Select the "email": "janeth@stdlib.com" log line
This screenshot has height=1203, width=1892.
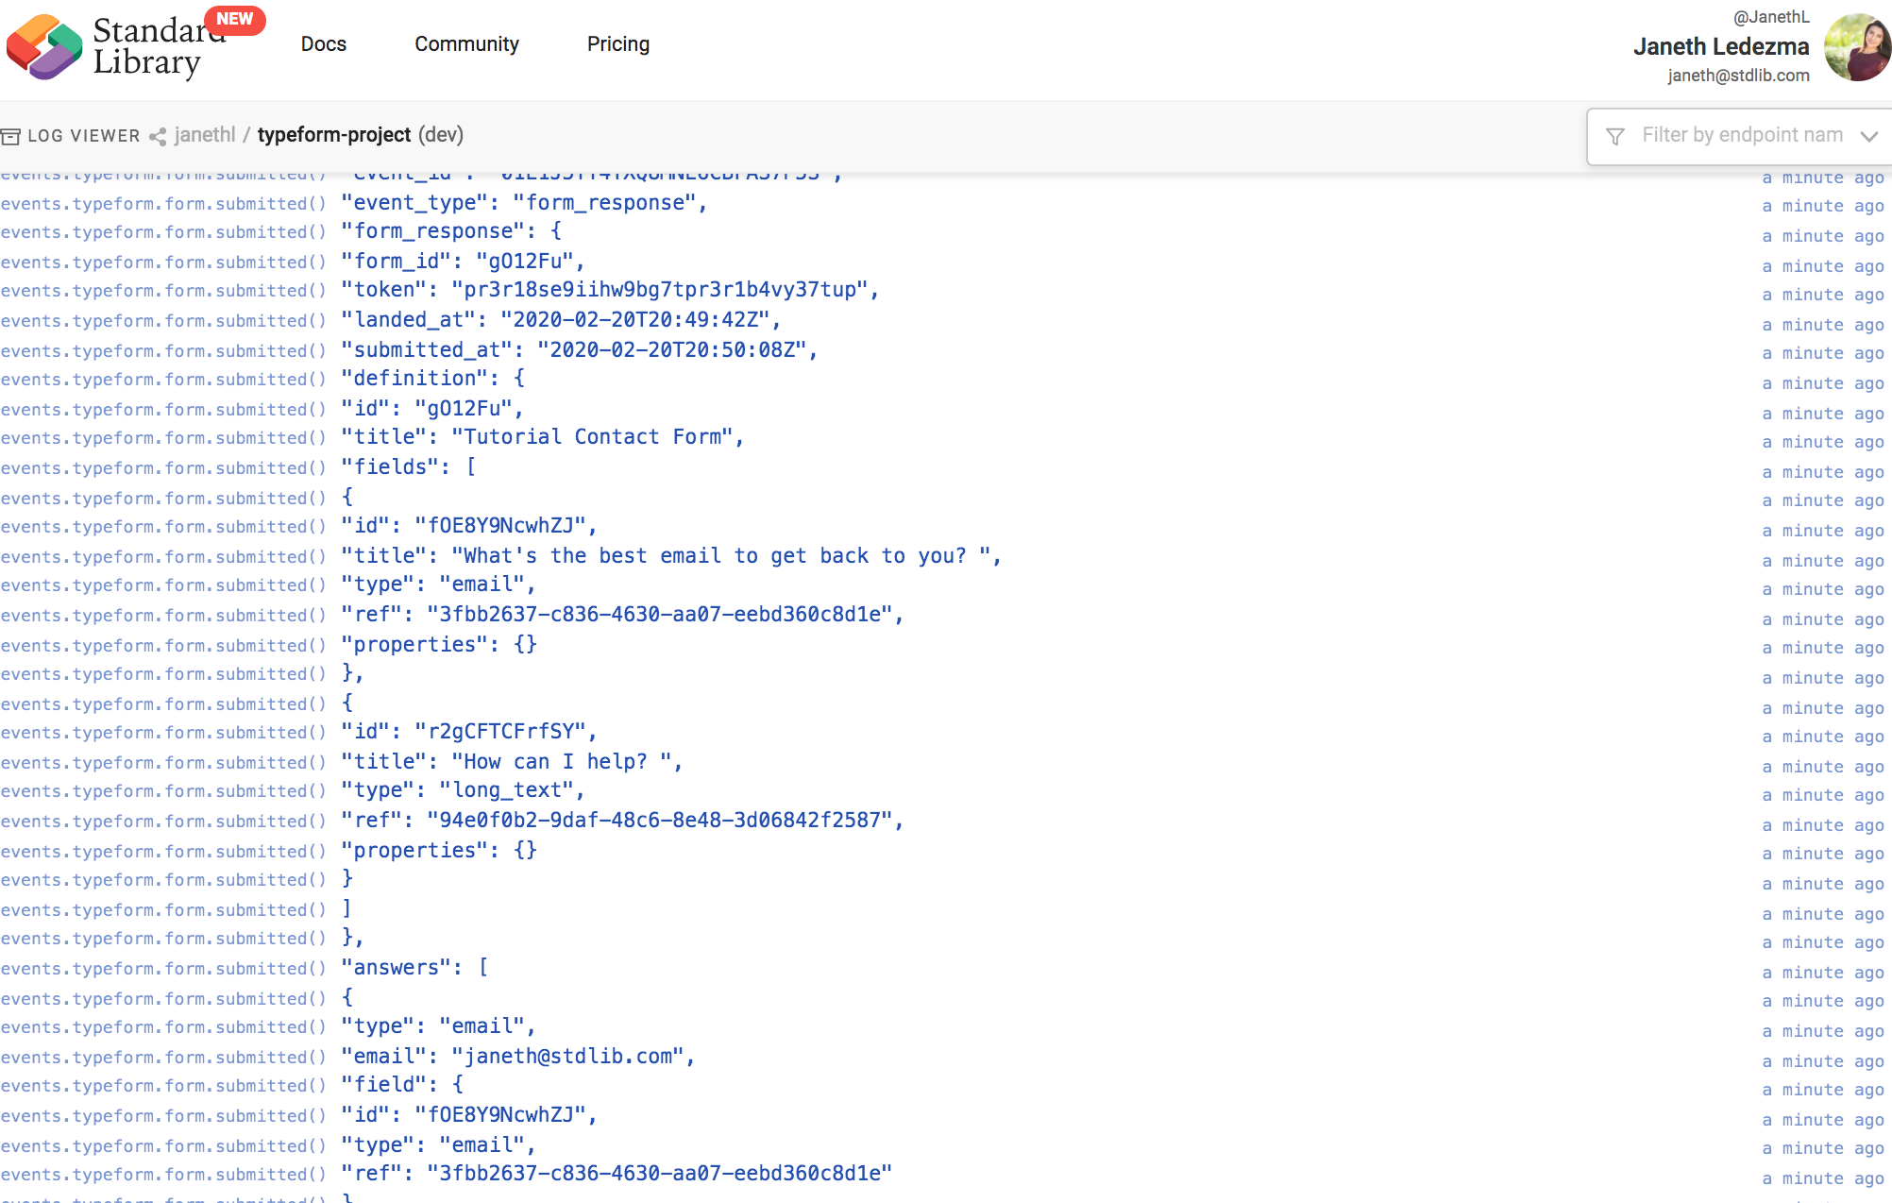[x=518, y=1057]
